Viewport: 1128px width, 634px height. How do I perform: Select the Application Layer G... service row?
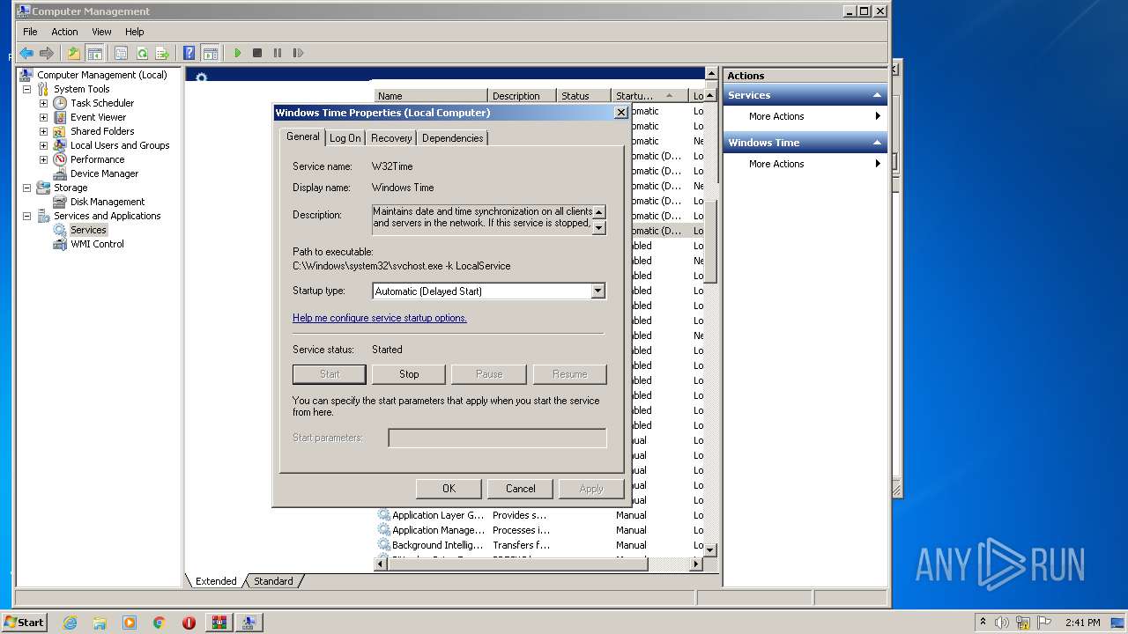[x=539, y=515]
